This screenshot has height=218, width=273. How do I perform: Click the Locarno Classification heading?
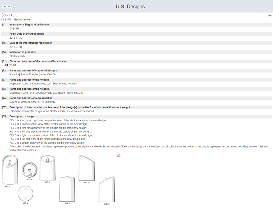click(x=38, y=61)
